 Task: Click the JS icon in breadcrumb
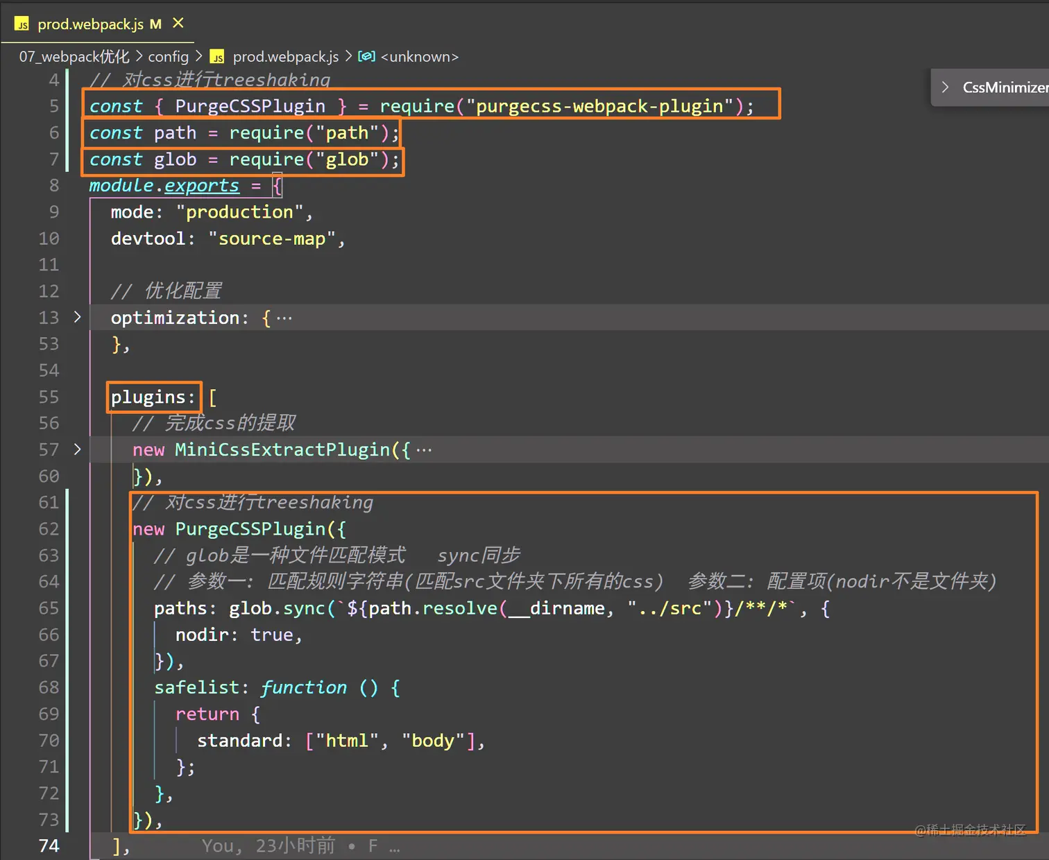click(217, 57)
